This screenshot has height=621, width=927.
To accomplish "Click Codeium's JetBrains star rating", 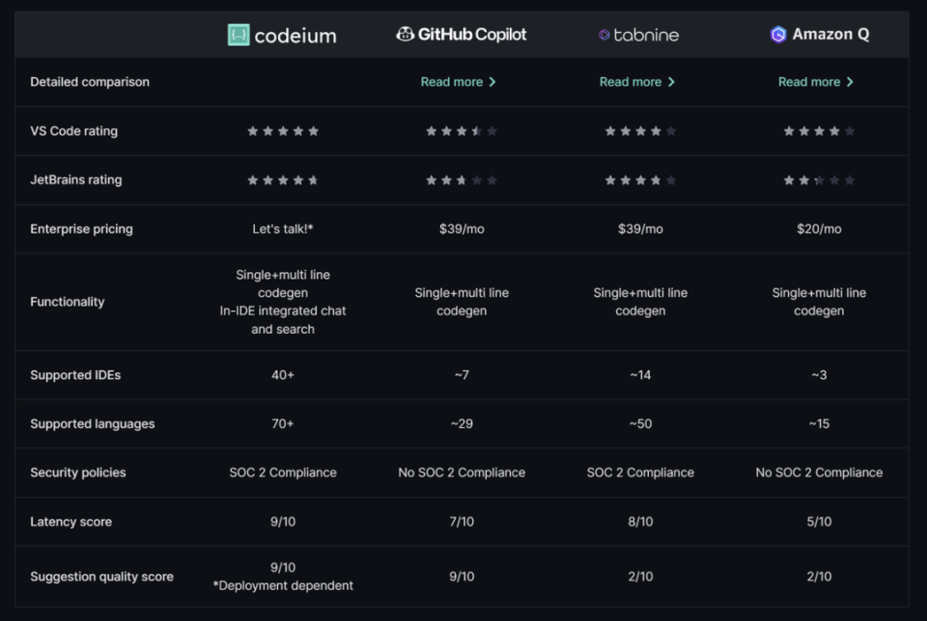I will [x=283, y=180].
